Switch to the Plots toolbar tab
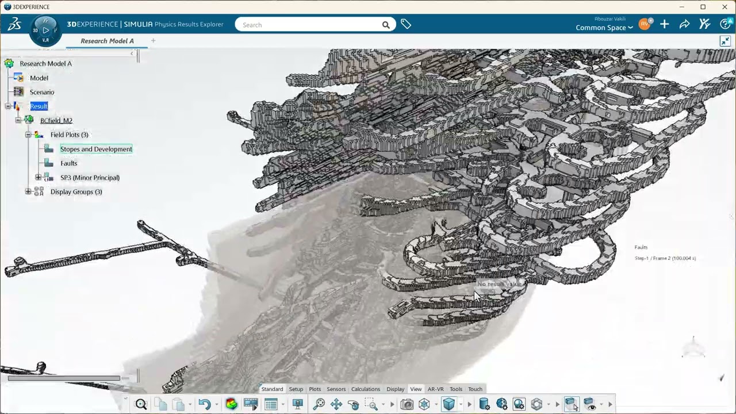The height and width of the screenshot is (414, 736). tap(315, 389)
